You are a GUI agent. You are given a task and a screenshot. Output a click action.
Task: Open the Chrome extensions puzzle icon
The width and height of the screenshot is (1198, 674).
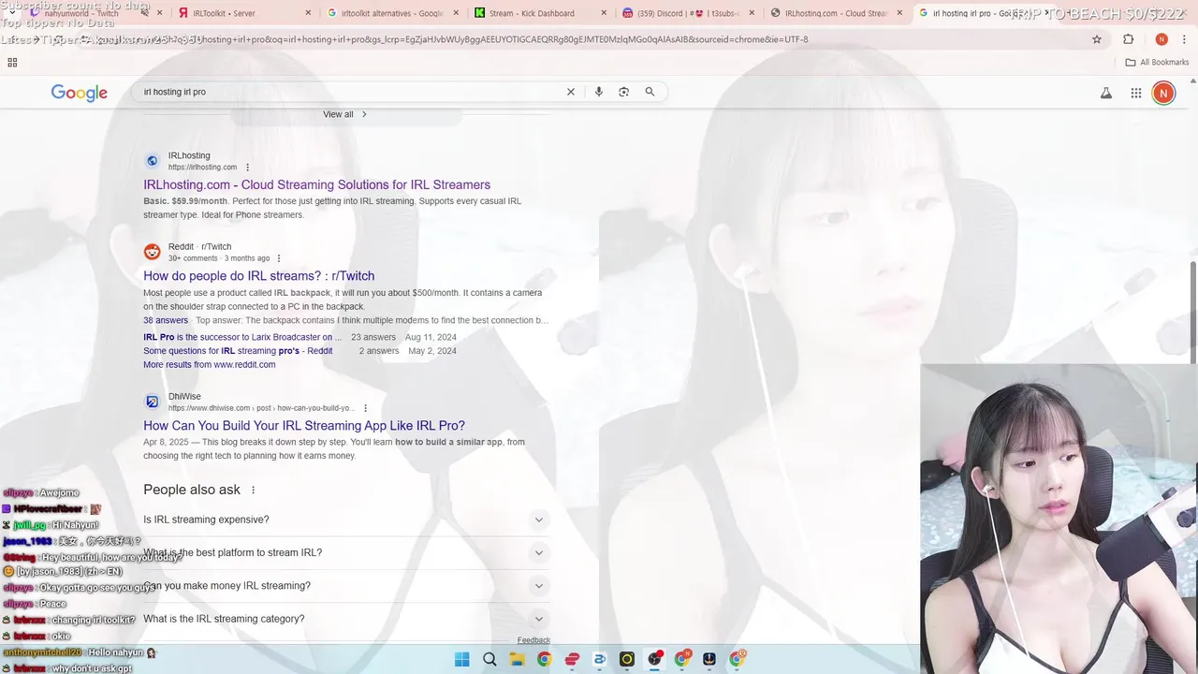click(1128, 39)
